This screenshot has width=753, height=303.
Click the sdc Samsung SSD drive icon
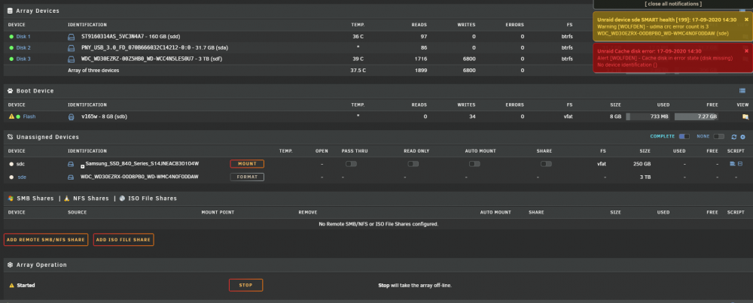coord(71,164)
